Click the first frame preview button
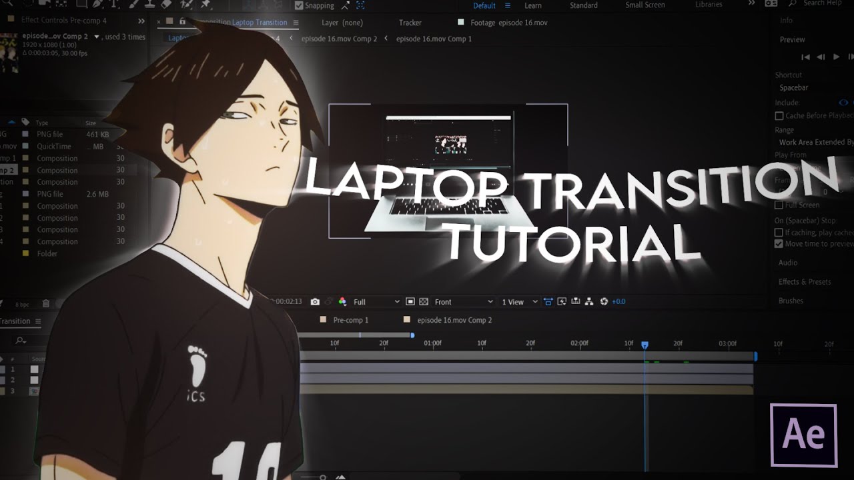The image size is (854, 480). point(805,57)
